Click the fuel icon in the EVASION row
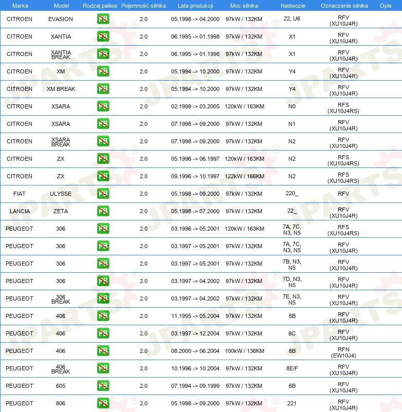The image size is (402, 412). [x=103, y=19]
